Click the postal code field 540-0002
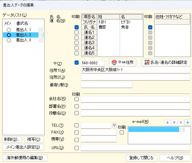Image resolution: width=192 pixels, height=163 pixels. pyautogui.click(x=93, y=63)
